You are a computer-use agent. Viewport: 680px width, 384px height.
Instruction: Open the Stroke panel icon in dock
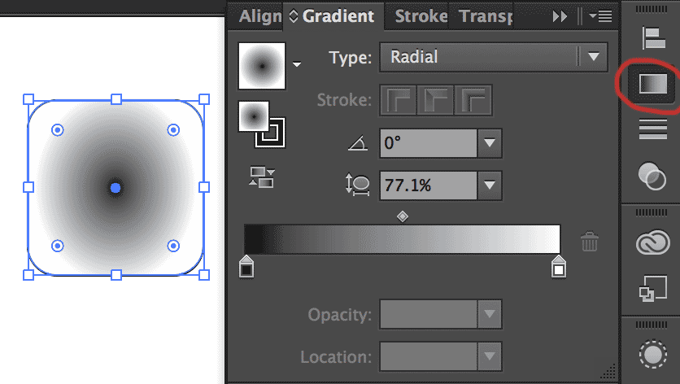pyautogui.click(x=652, y=129)
